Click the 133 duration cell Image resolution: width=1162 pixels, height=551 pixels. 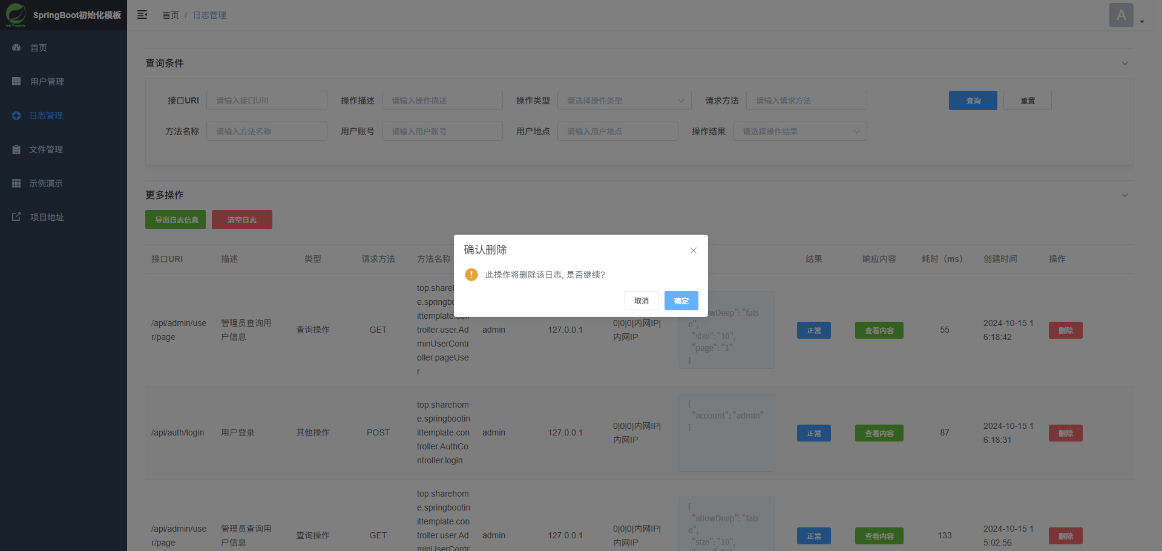(945, 535)
